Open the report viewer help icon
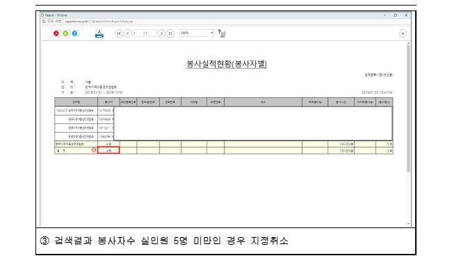The image size is (468, 265). 221,33
